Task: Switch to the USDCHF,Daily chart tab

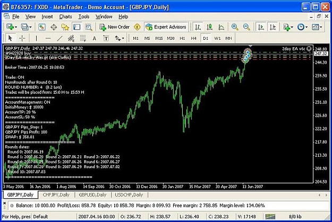Action: pos(129,195)
